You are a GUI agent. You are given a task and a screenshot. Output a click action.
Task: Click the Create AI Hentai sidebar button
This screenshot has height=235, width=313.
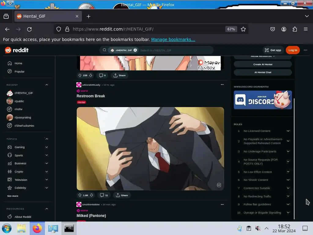click(x=263, y=64)
